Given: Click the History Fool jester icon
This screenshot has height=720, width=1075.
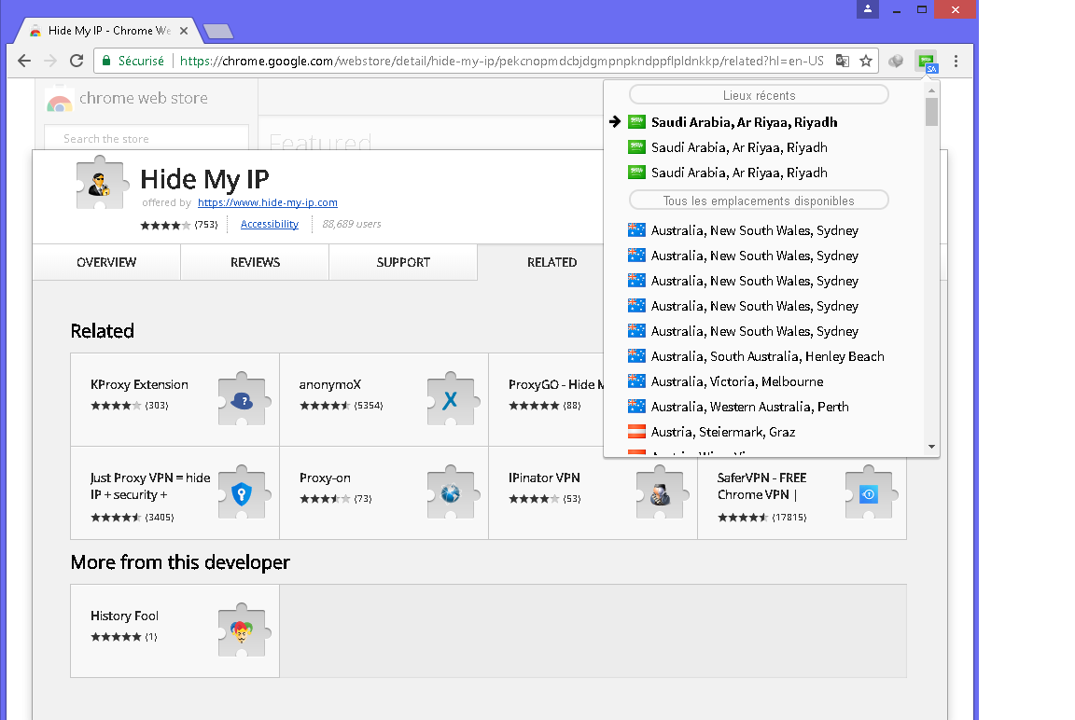Looking at the screenshot, I should pos(242,631).
